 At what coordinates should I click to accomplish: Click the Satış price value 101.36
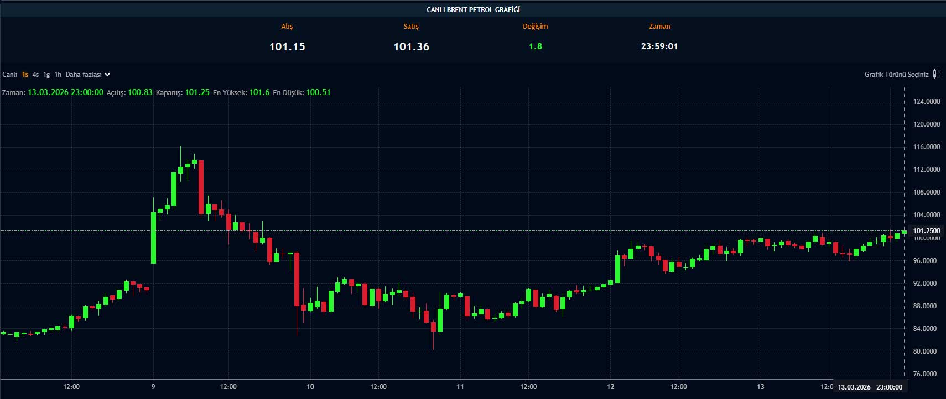coord(411,47)
